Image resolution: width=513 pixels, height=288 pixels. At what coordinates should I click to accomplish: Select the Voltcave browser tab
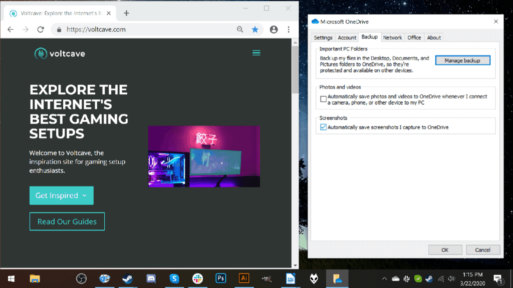(x=59, y=13)
